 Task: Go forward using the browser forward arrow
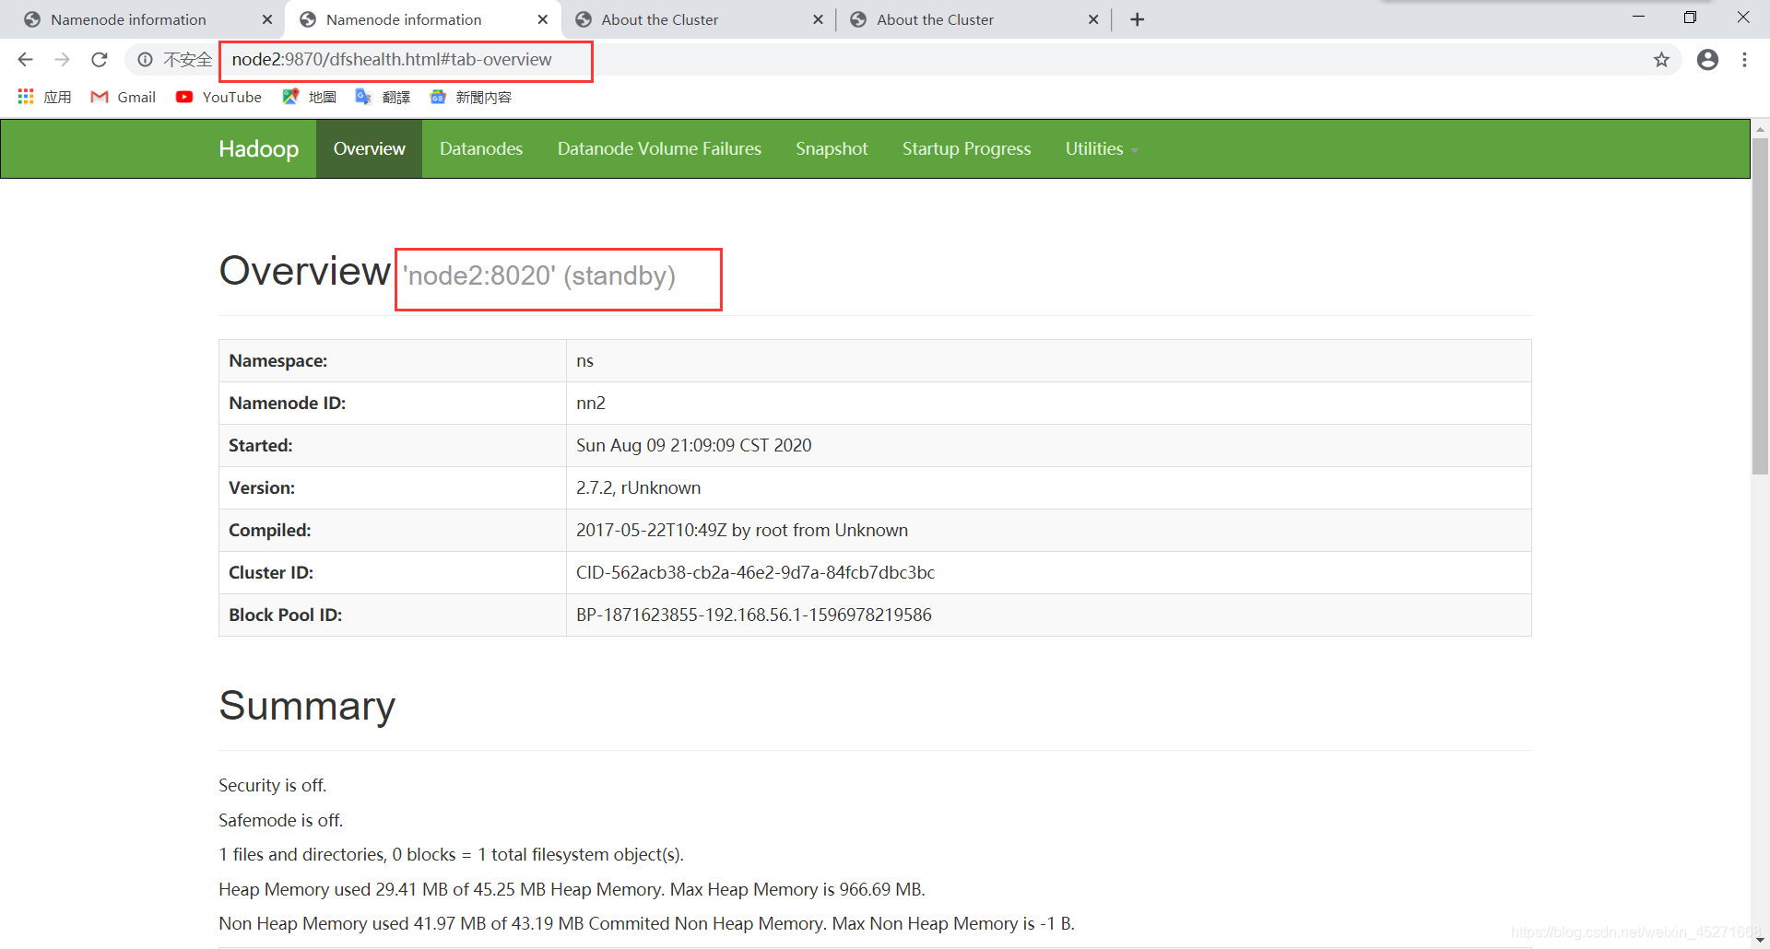[62, 60]
